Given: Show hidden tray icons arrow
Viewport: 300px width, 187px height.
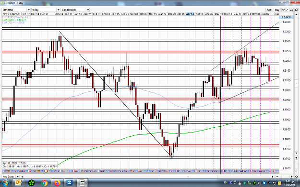Looking at the screenshot, I should pos(235,183).
